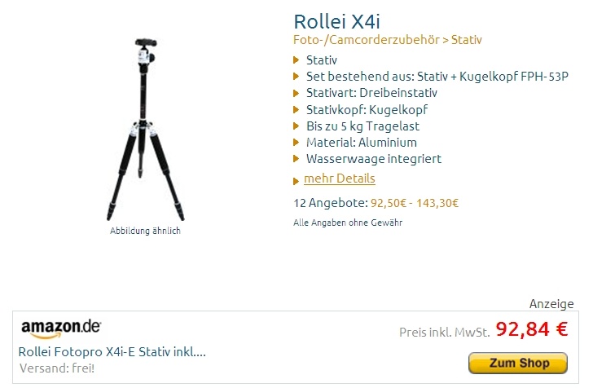Click the 'Anzeige' label above the offer box
This screenshot has width=593, height=388.
551,303
